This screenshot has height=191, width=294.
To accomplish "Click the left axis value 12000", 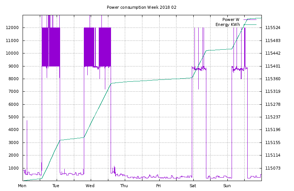I will [x=12, y=28].
